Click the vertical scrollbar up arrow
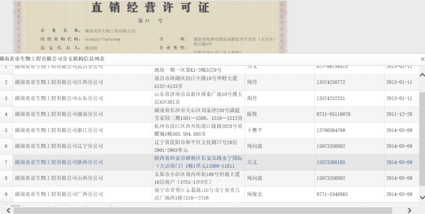This screenshot has height=214, width=425. [x=422, y=75]
